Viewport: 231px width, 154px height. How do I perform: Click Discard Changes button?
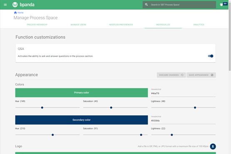point(171,75)
